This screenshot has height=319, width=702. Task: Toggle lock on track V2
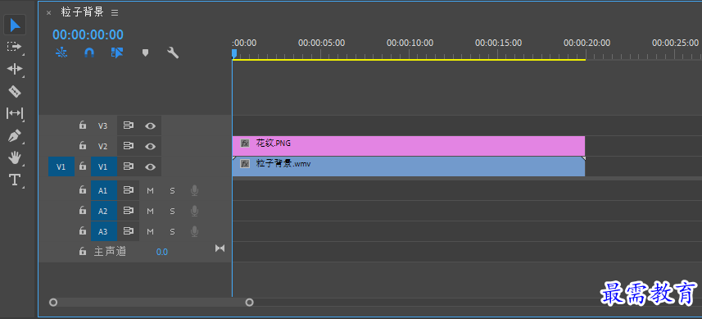[83, 146]
